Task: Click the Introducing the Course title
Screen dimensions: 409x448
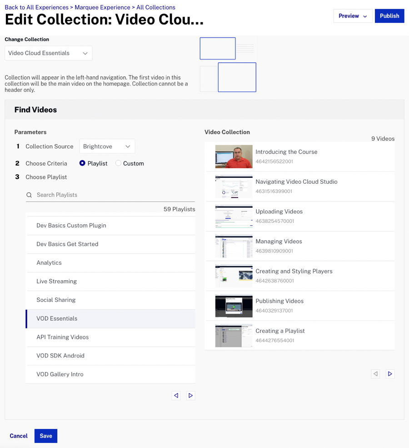Action: [286, 152]
